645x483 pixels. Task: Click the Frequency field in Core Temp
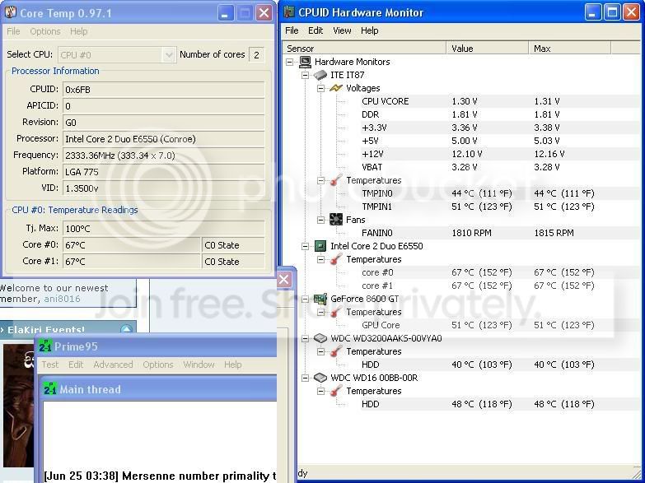tap(163, 156)
